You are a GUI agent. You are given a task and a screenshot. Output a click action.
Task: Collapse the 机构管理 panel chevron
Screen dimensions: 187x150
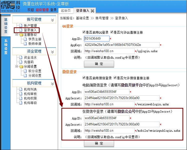click(x=52, y=84)
